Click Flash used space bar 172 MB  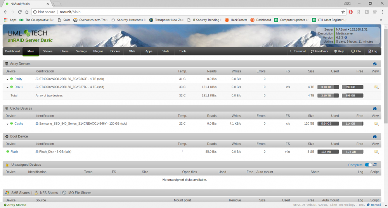click(x=328, y=152)
